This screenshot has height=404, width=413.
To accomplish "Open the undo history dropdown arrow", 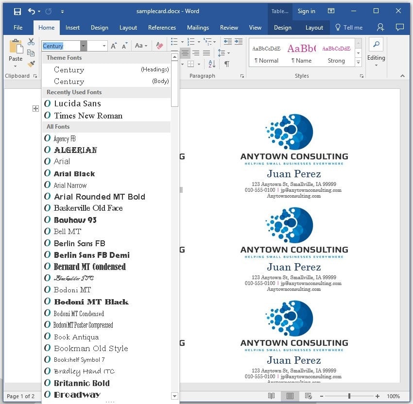I will point(39,11).
